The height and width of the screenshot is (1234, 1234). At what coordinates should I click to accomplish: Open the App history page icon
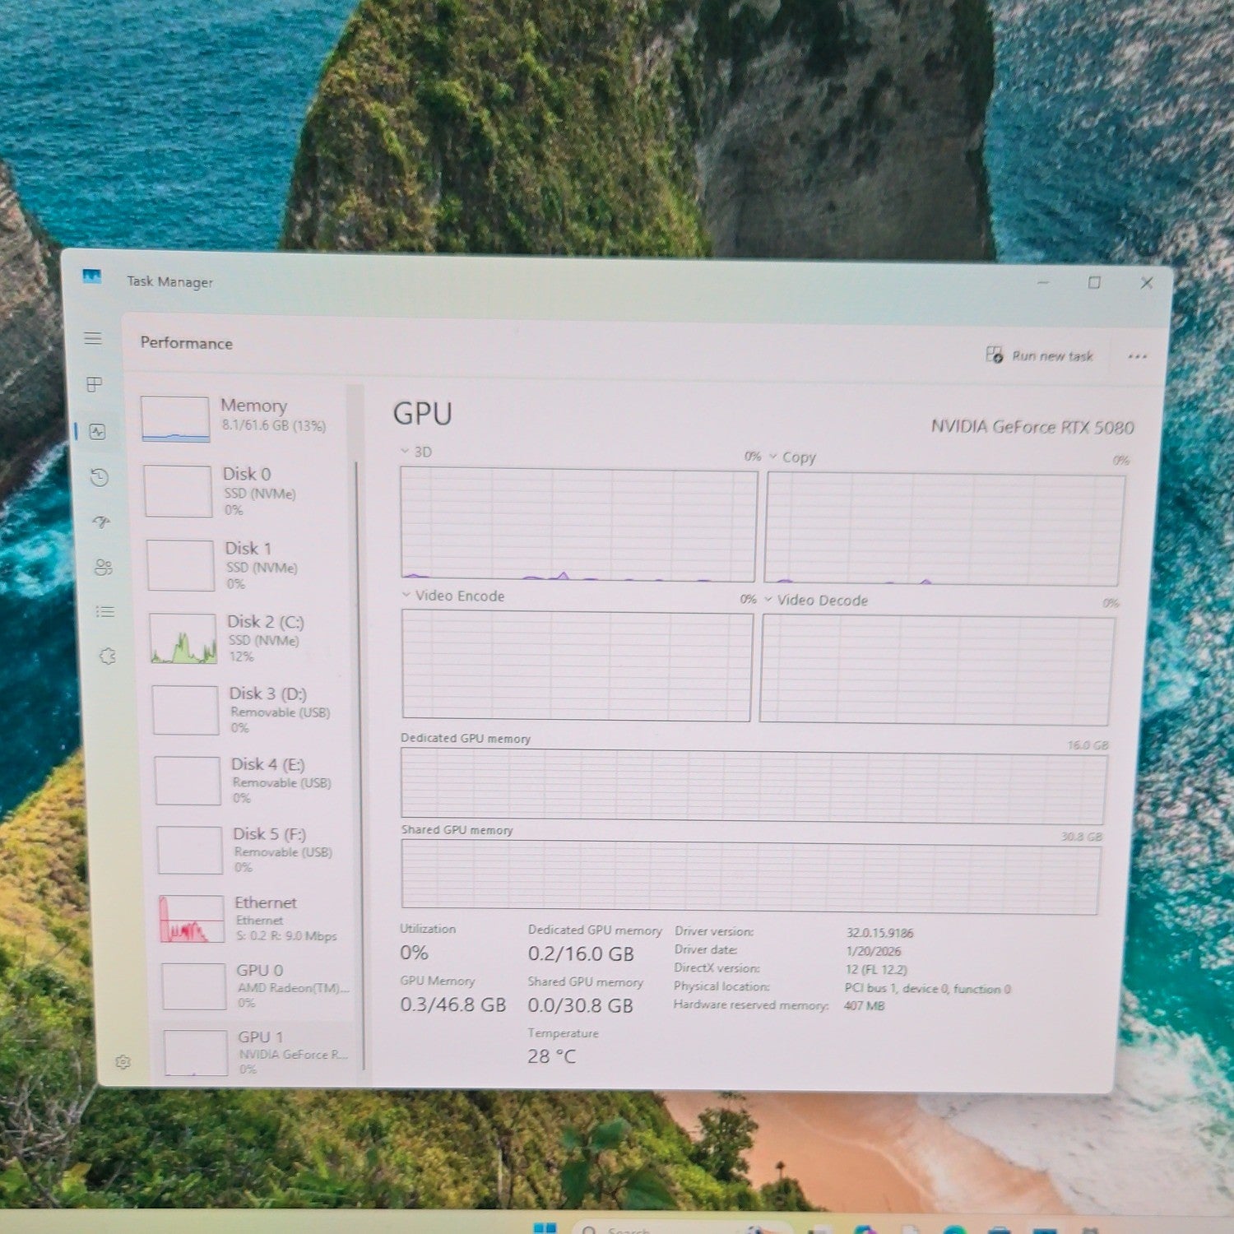[x=100, y=477]
